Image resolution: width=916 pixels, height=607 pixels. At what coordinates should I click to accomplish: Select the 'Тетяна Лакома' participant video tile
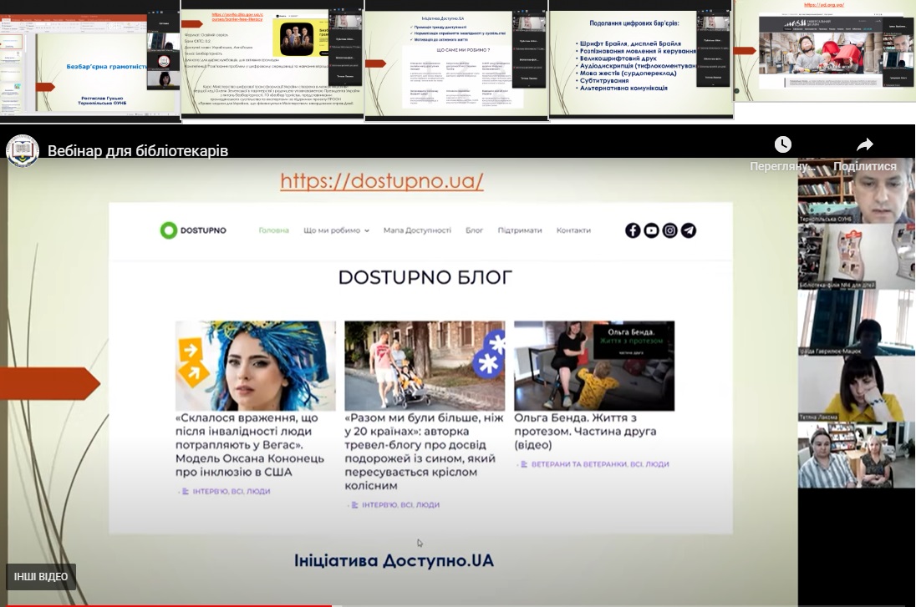857,389
